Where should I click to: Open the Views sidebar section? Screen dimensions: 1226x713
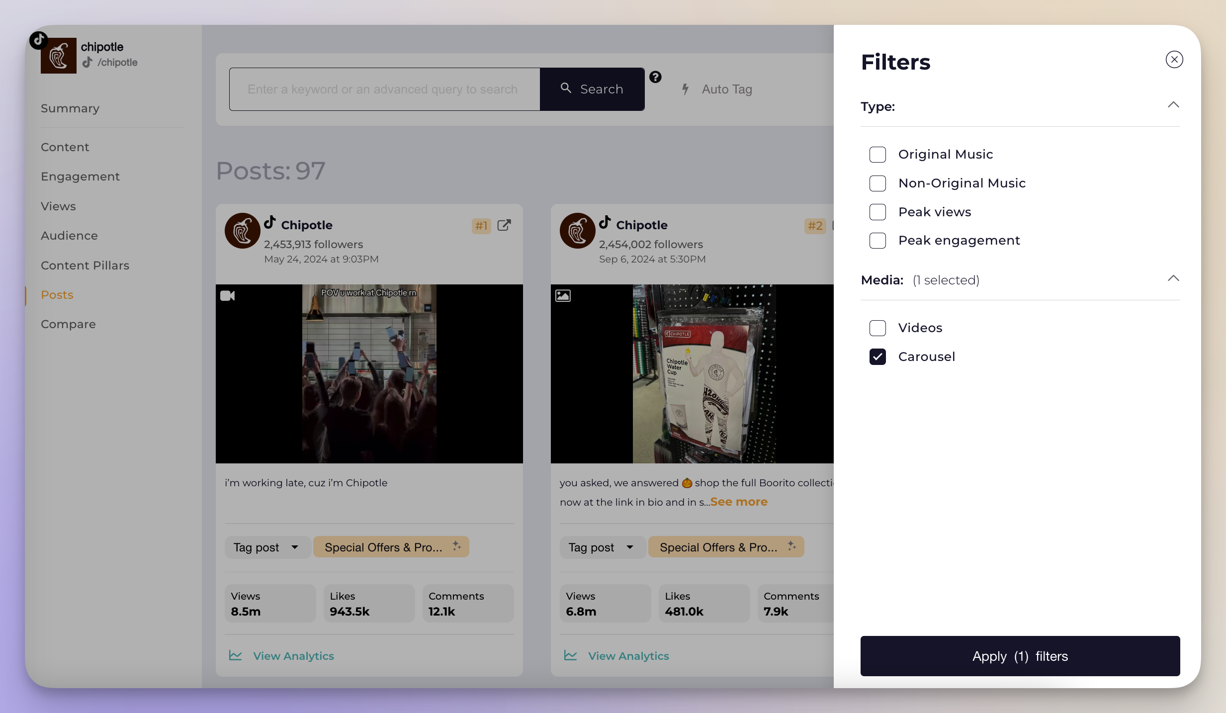point(59,206)
